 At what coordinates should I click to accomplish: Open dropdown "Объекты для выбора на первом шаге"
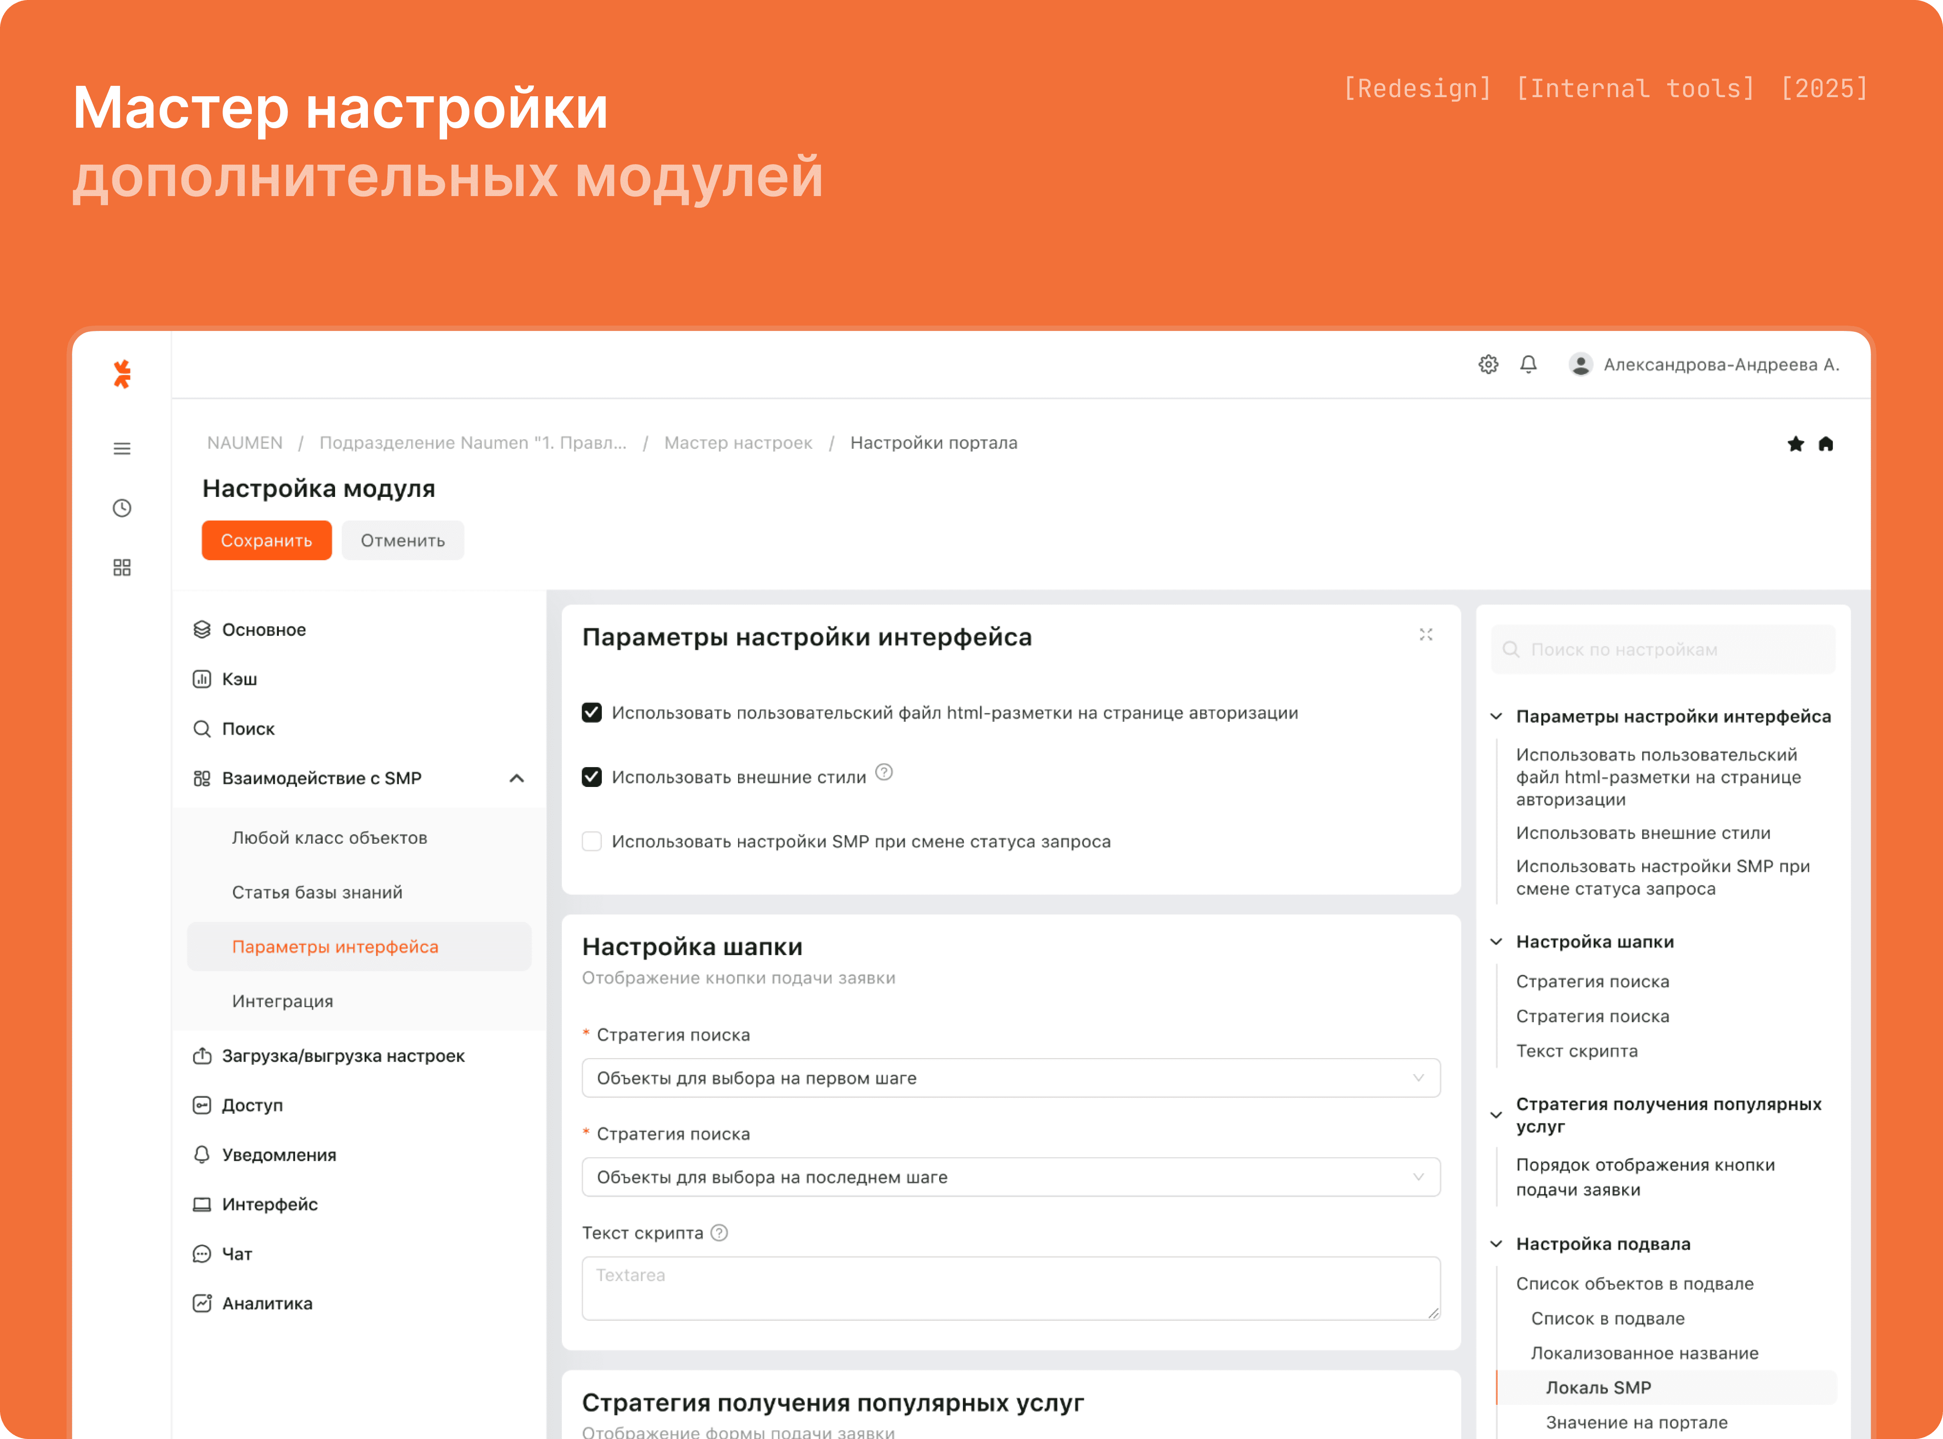click(1011, 1078)
